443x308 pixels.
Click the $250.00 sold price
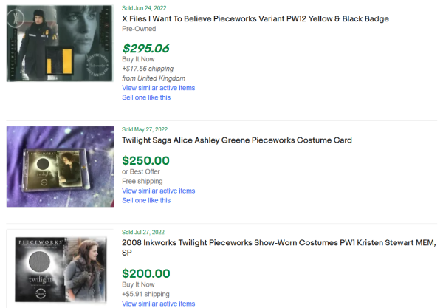tap(145, 160)
